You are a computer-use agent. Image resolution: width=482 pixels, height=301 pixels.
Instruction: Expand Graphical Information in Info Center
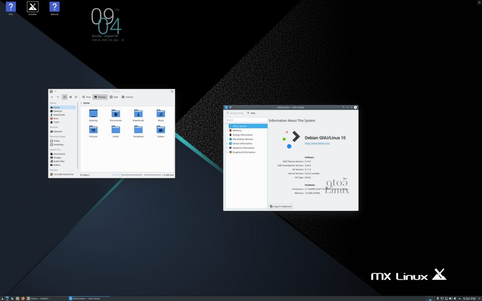(x=227, y=152)
